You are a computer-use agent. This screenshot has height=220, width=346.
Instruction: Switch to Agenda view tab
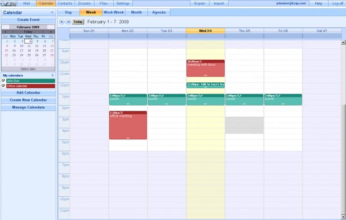[159, 12]
